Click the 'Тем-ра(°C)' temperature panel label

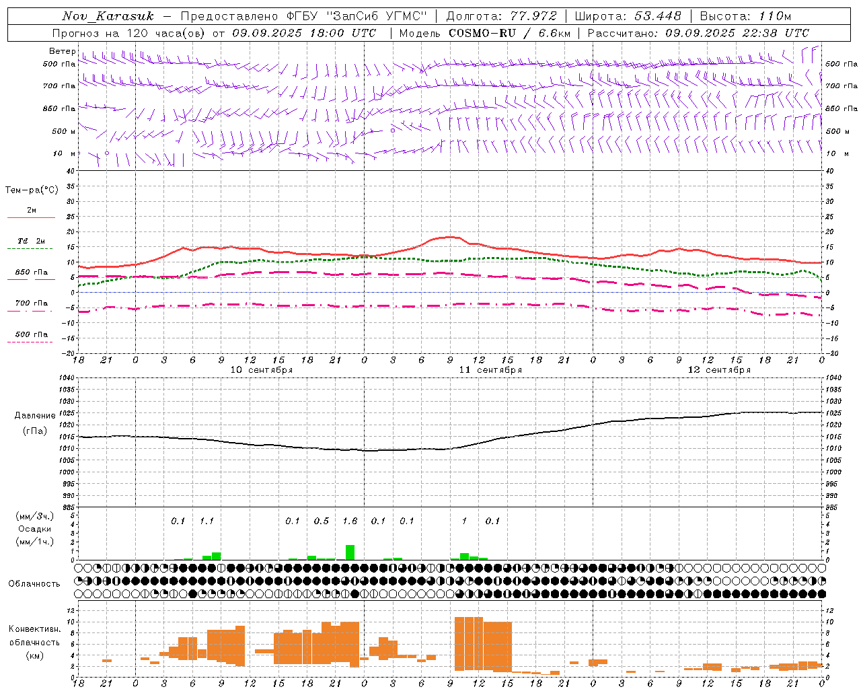(32, 190)
